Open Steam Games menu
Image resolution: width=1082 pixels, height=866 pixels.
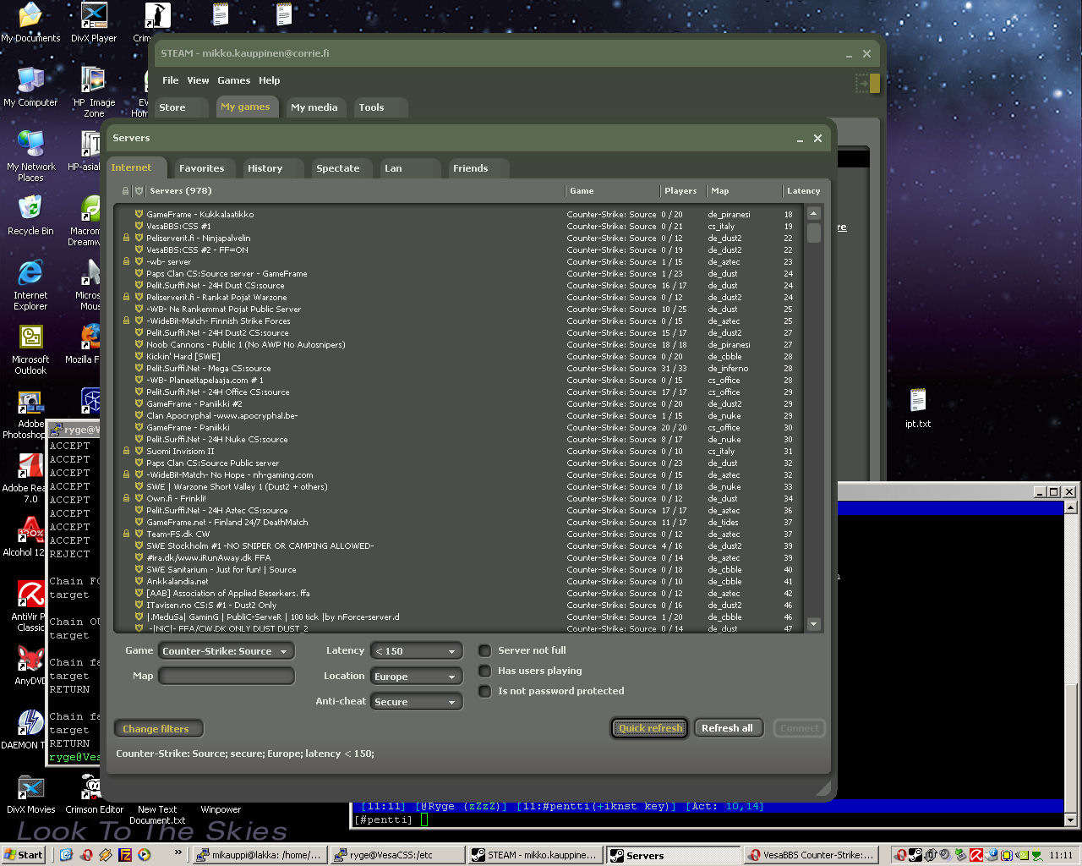(x=233, y=80)
